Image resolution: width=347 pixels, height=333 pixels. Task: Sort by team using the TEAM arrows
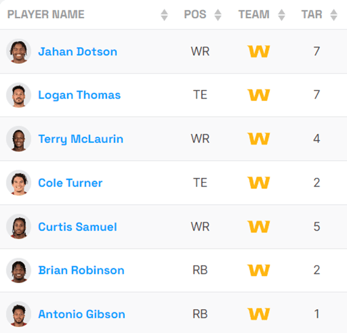pyautogui.click(x=281, y=15)
